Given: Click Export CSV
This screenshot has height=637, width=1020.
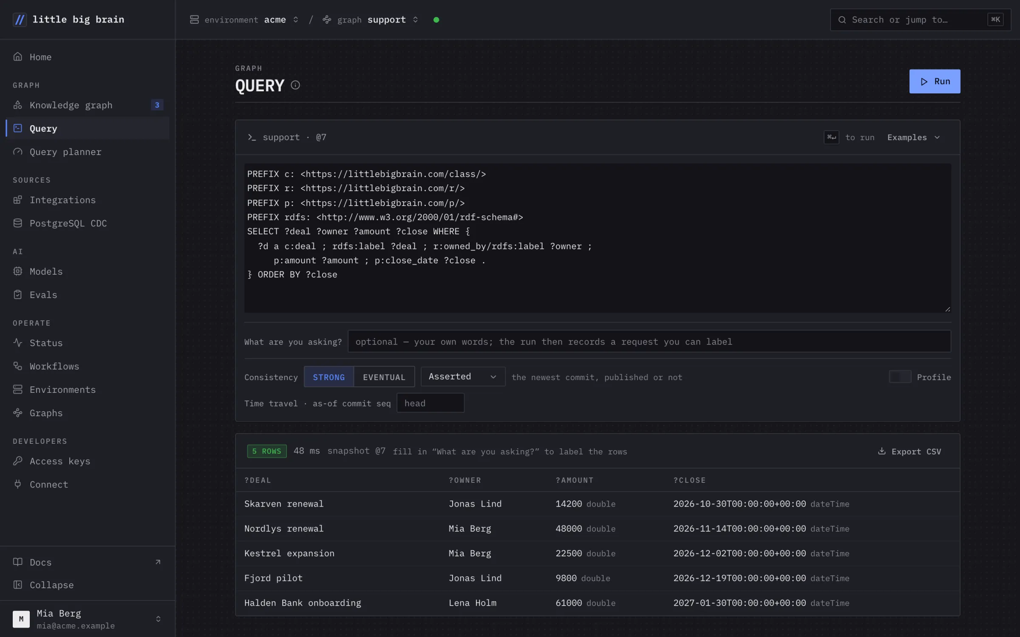Looking at the screenshot, I should 909,451.
